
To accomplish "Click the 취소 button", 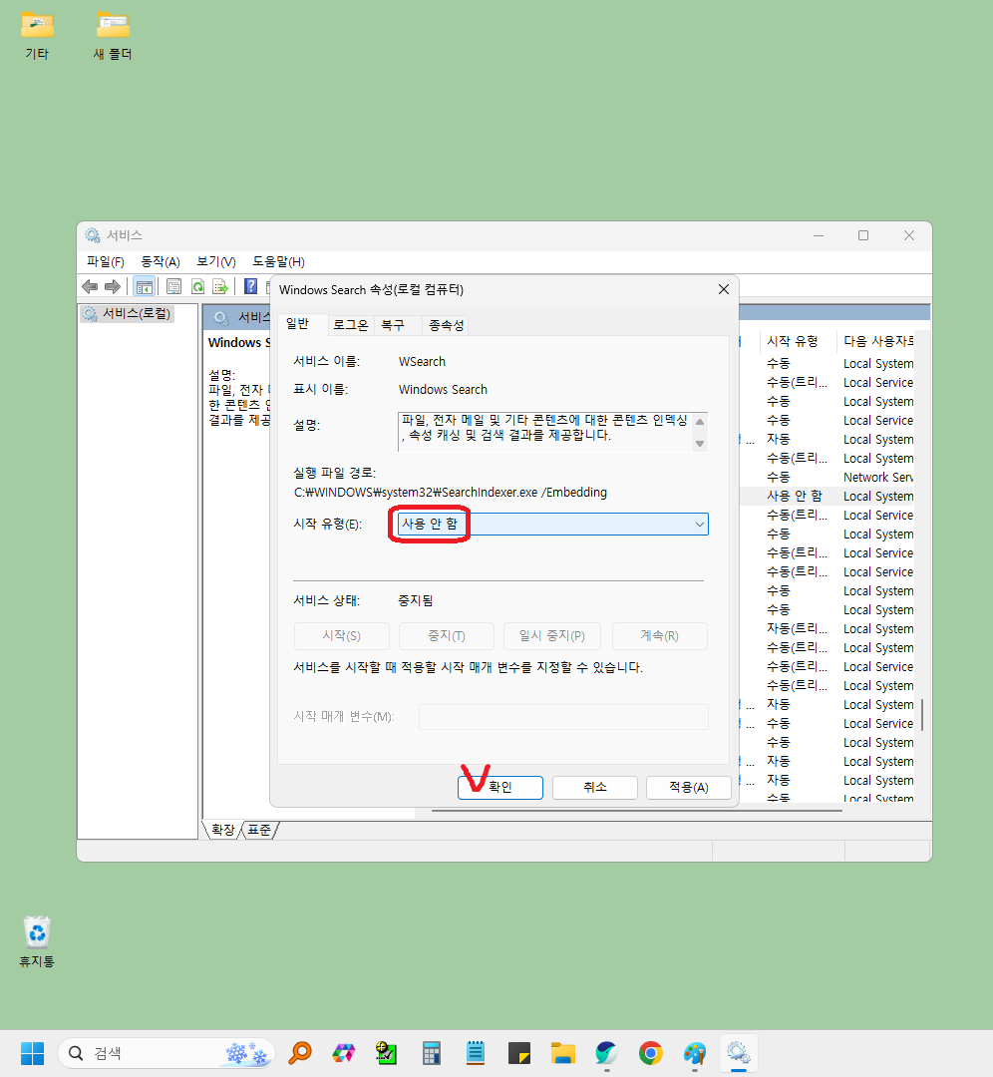I will [594, 787].
